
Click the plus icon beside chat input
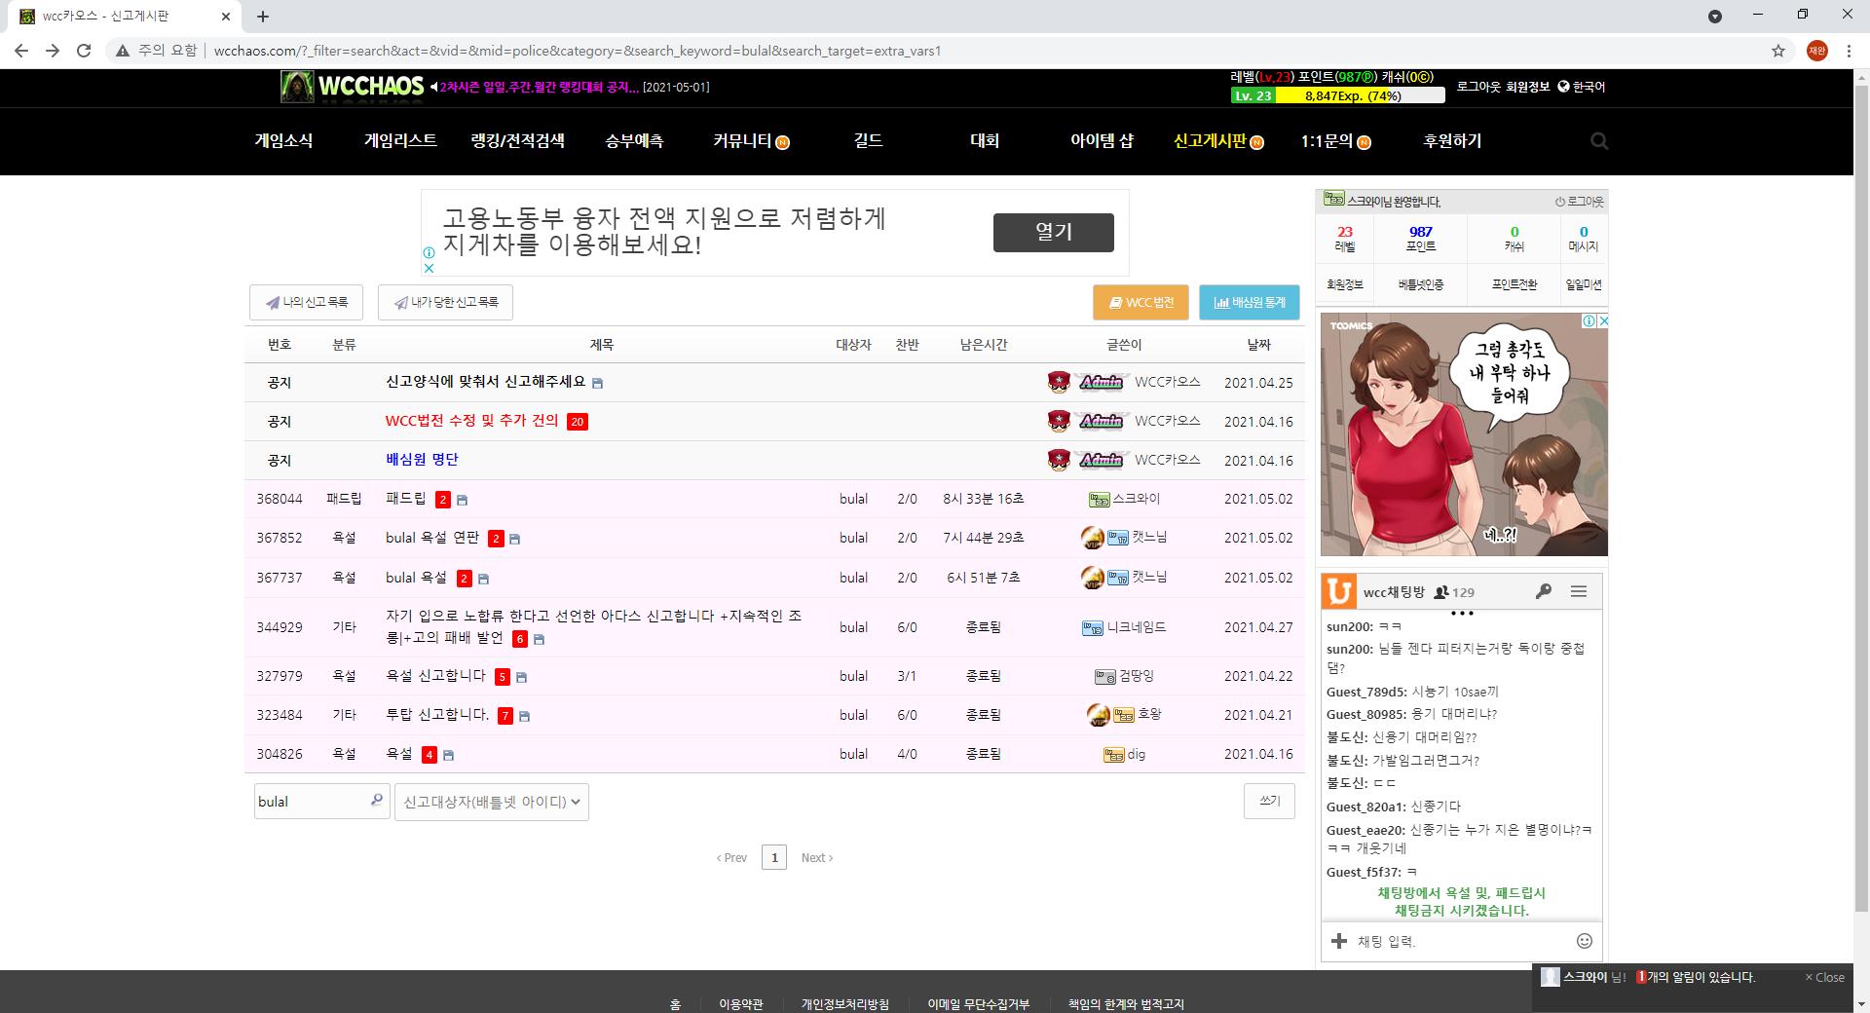(x=1339, y=941)
